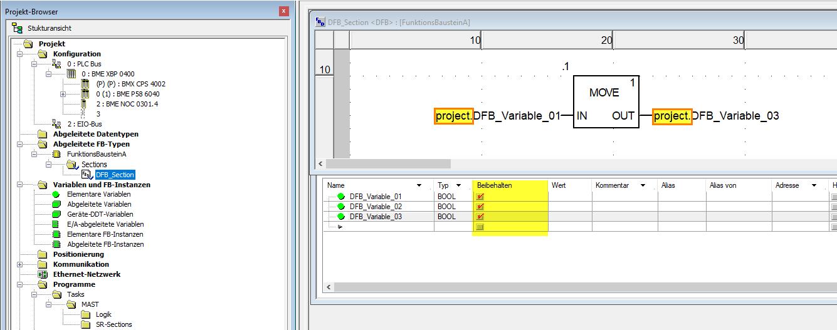Select the BMX CPS 4002 module icon
837x330 pixels.
coord(85,84)
